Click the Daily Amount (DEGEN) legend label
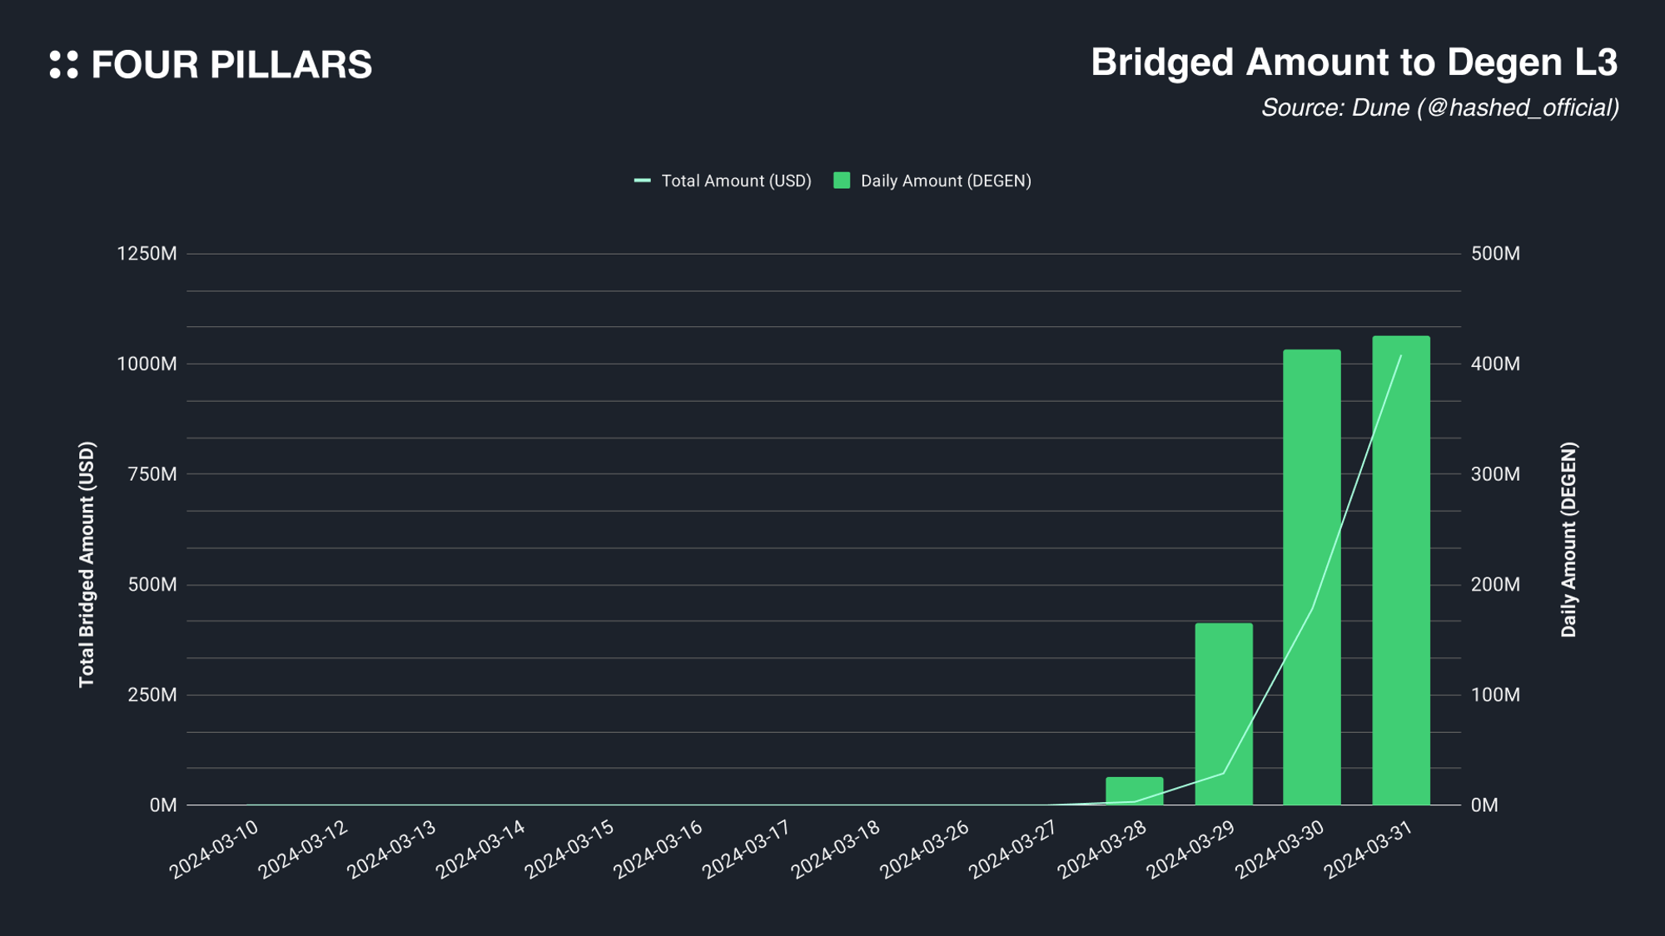The height and width of the screenshot is (936, 1665). click(946, 181)
